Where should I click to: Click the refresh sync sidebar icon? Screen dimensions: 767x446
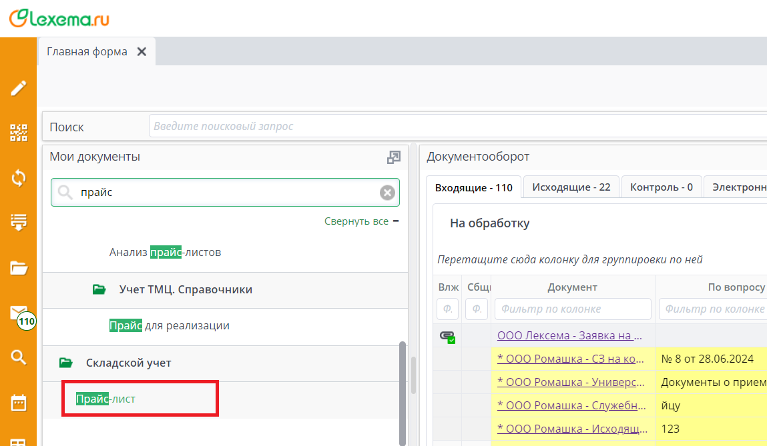(x=19, y=177)
